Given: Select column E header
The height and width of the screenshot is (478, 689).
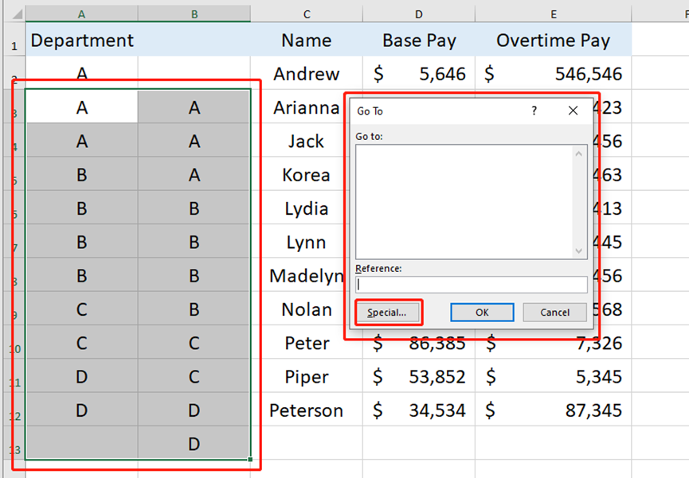Looking at the screenshot, I should point(554,14).
